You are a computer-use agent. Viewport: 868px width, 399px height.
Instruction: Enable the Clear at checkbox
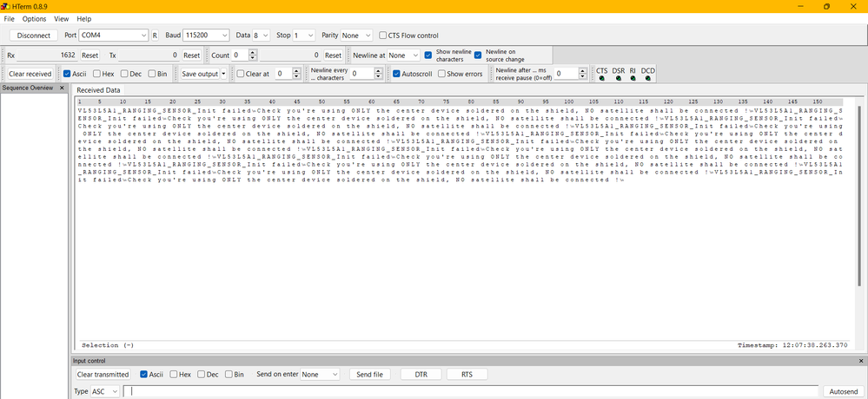click(x=241, y=74)
